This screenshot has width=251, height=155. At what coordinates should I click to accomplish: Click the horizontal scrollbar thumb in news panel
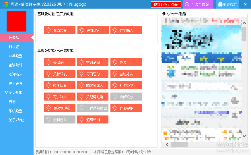pyautogui.click(x=179, y=144)
